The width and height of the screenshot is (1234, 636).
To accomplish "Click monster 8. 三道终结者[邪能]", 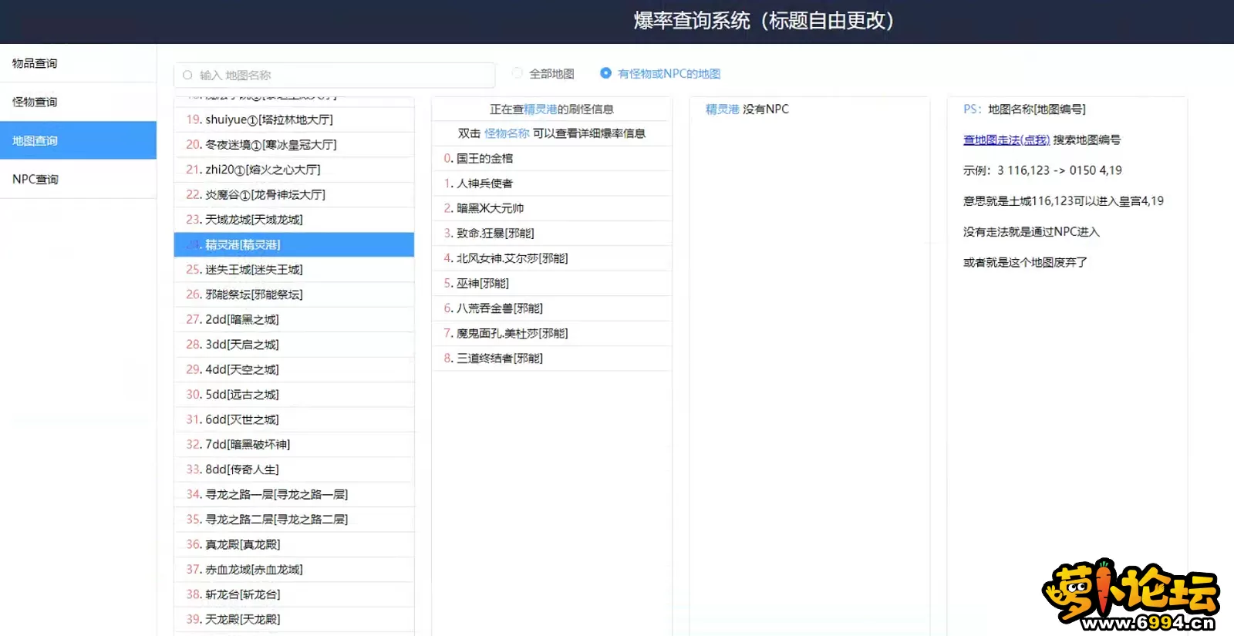I will [551, 358].
